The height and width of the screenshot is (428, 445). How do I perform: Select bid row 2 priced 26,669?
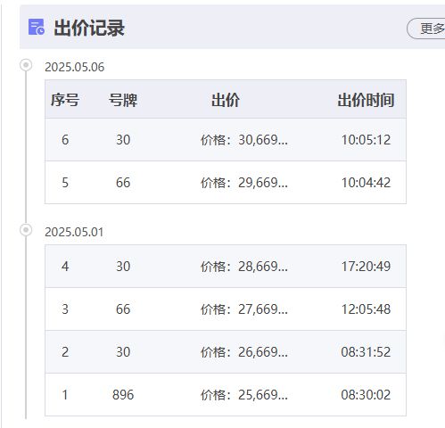click(226, 352)
